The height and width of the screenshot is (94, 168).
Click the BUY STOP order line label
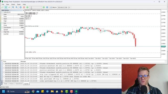[x=32, y=26]
